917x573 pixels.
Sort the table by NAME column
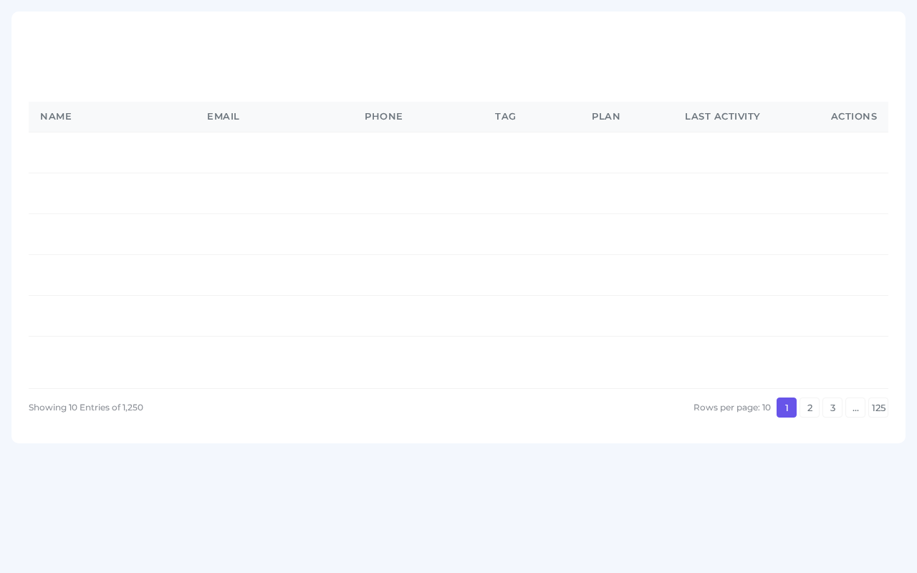pyautogui.click(x=56, y=116)
